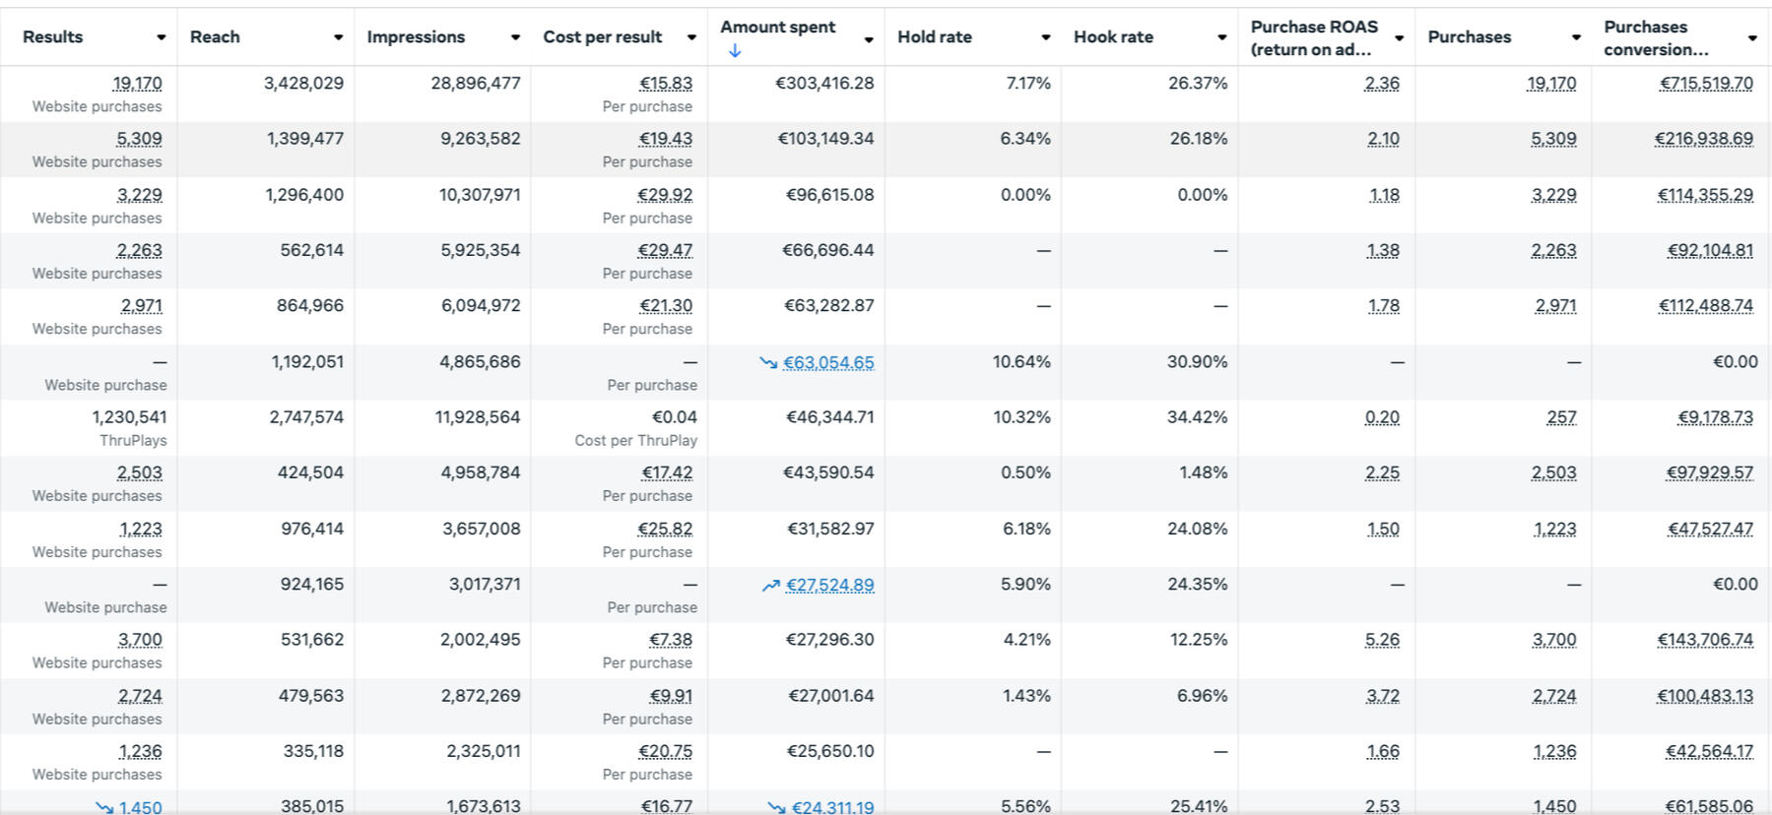Viewport: 1772px width, 815px height.
Task: Click the downward trend icon beside €63,054.65
Action: (768, 363)
